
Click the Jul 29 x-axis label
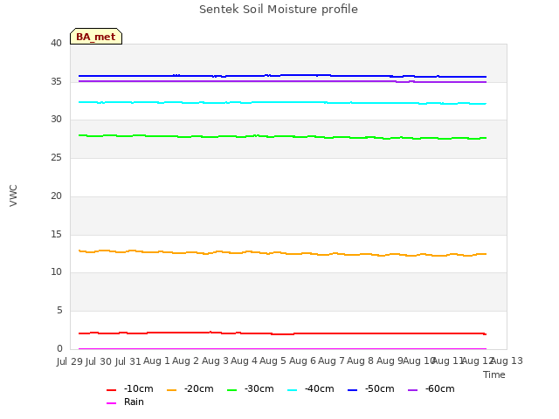click(x=70, y=361)
